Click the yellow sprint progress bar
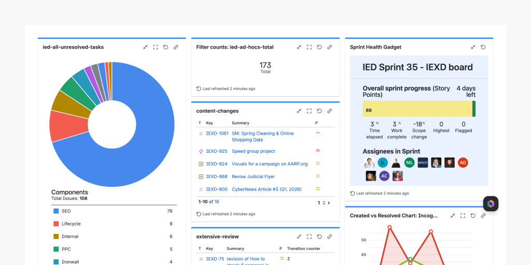This screenshot has width=531, height=265. click(417, 109)
